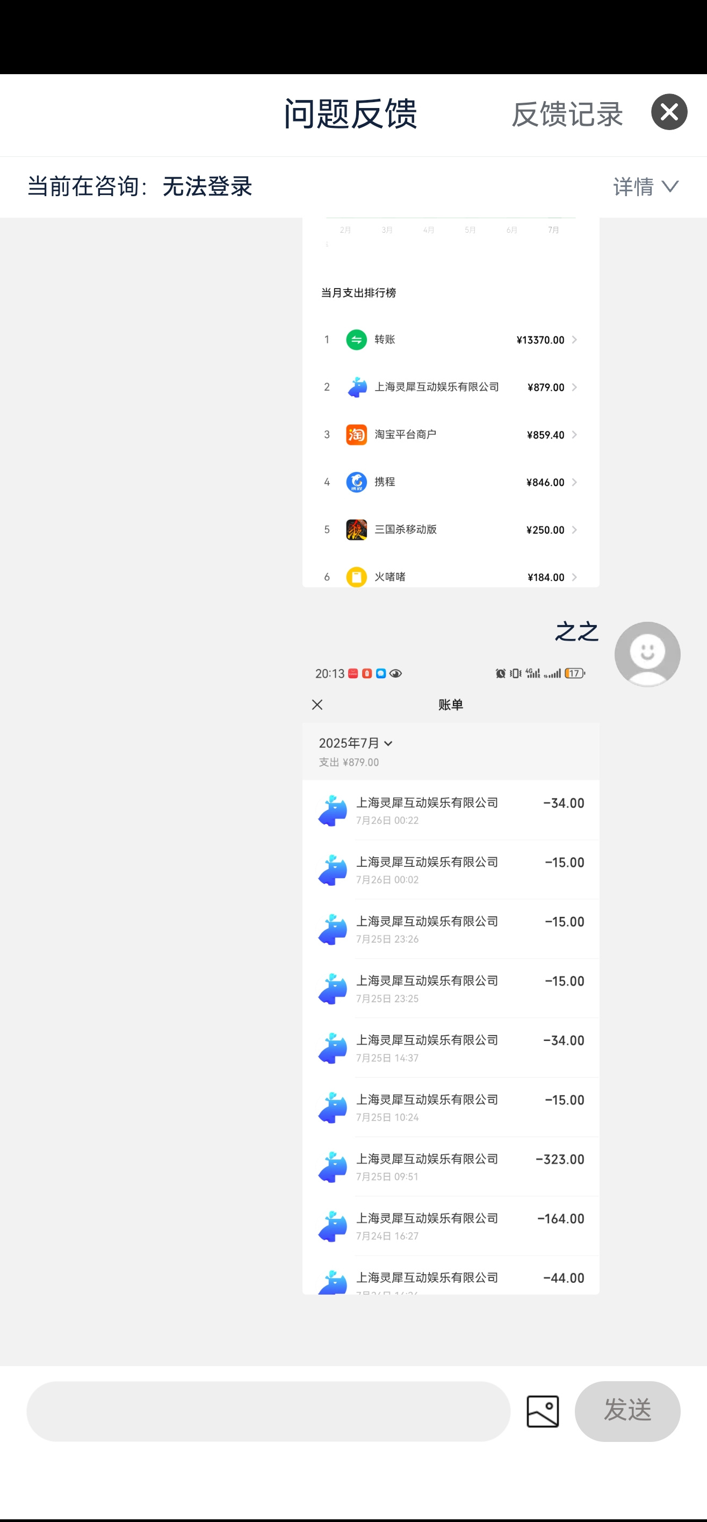This screenshot has height=1522, width=707.
Task: Click yellow 火啫啫 icon
Action: (356, 577)
